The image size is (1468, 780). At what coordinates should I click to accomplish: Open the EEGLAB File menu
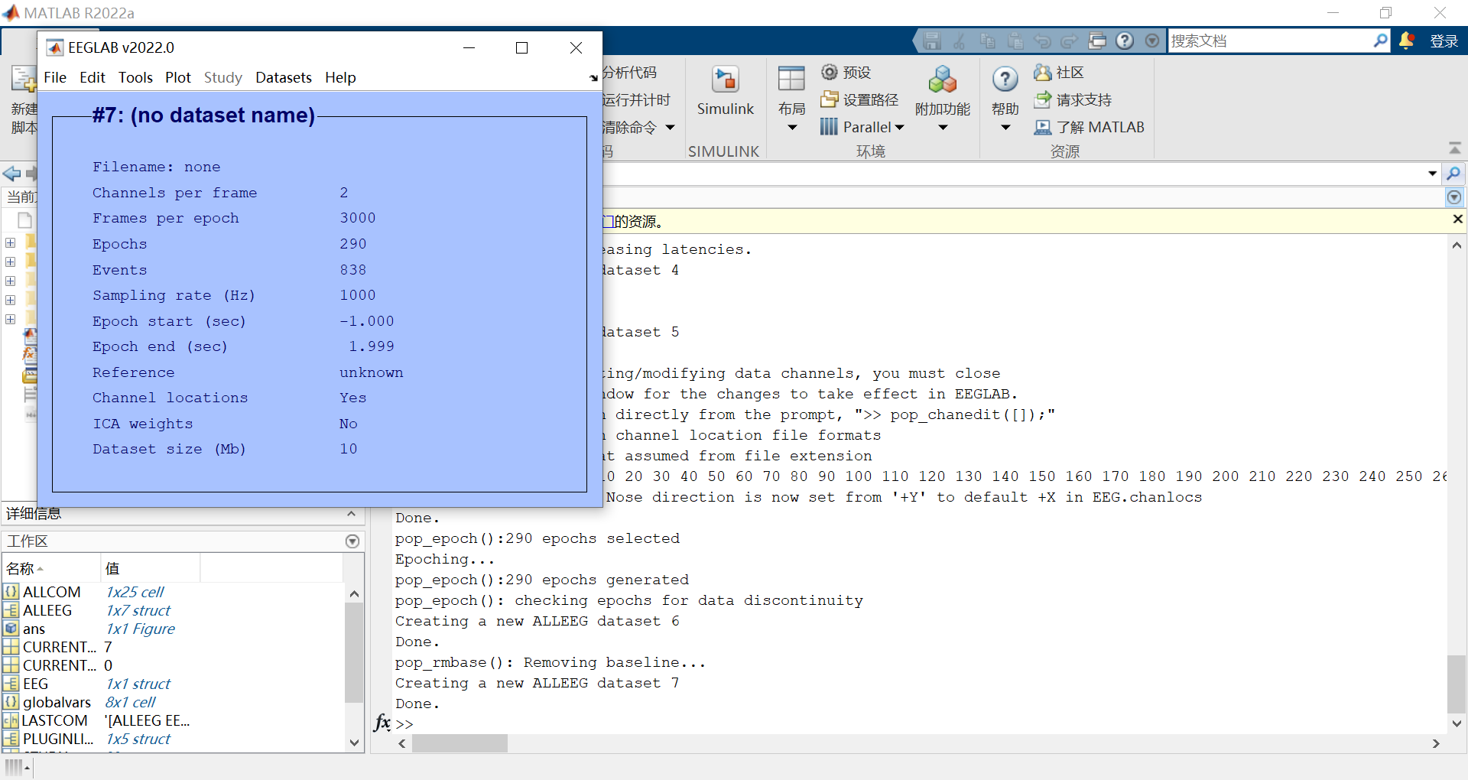pyautogui.click(x=55, y=77)
